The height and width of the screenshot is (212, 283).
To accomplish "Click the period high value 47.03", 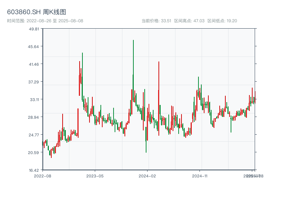I will pyautogui.click(x=199, y=21).
